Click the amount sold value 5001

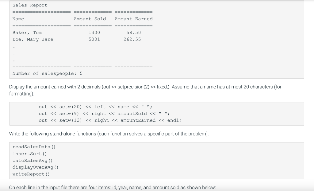[94, 39]
